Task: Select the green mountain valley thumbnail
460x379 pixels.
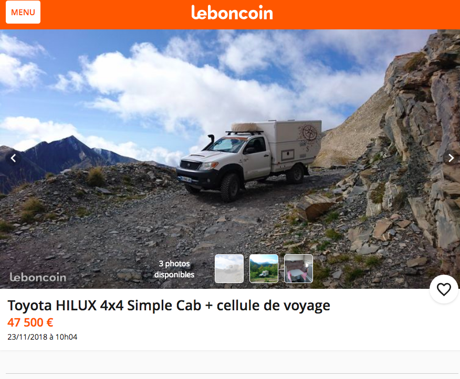Action: [x=264, y=268]
